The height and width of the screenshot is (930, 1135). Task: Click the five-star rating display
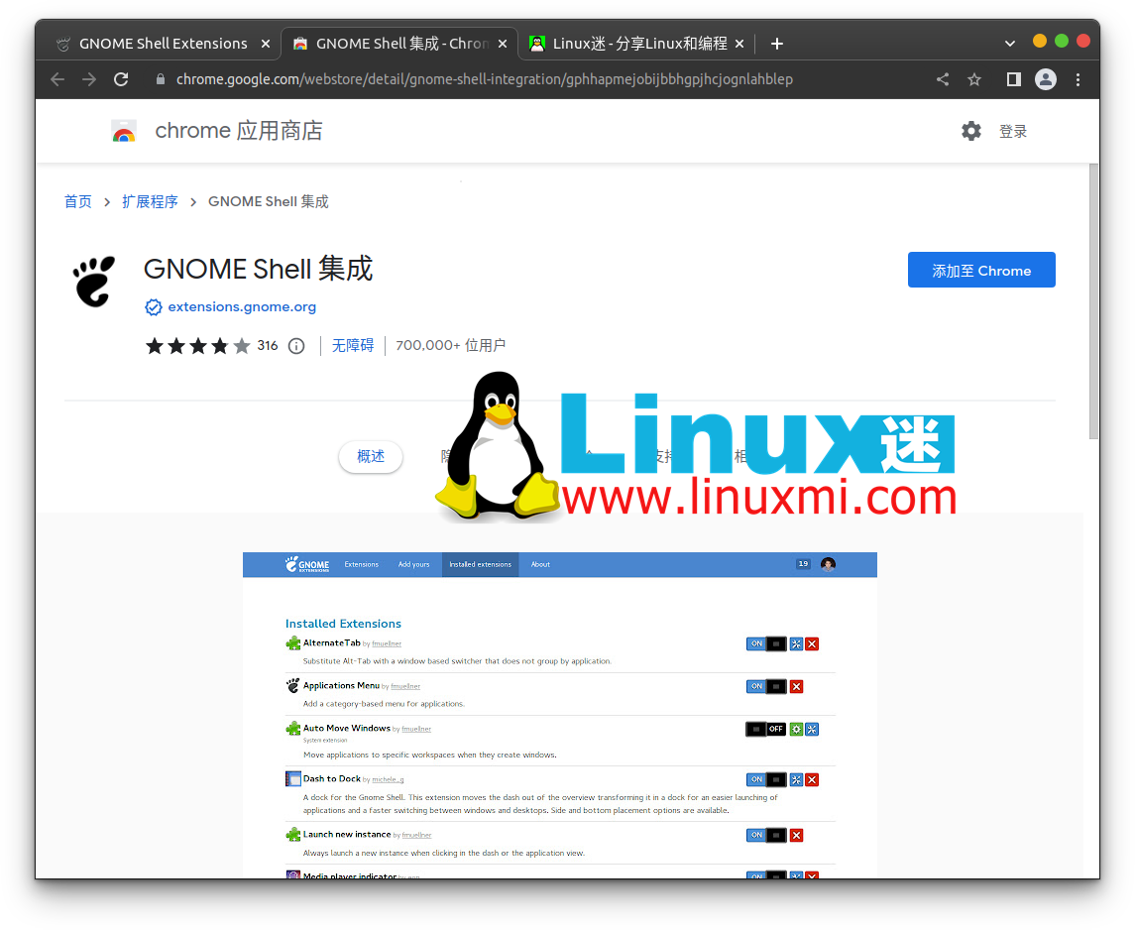[197, 346]
